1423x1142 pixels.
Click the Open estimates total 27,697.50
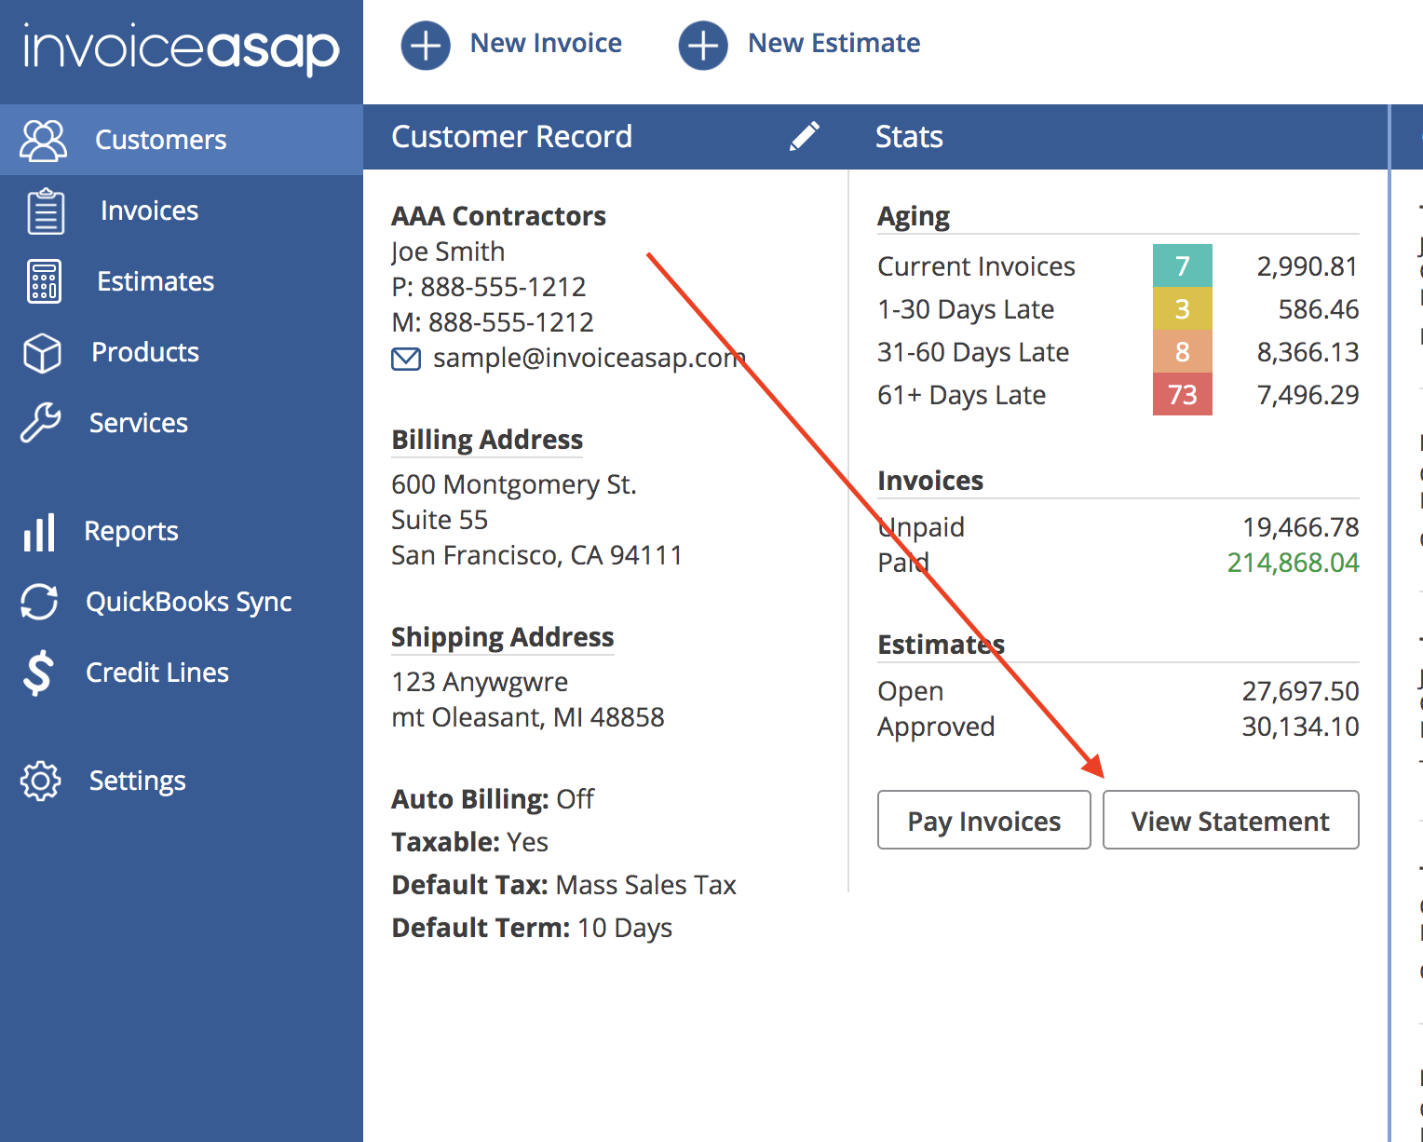point(1301,691)
